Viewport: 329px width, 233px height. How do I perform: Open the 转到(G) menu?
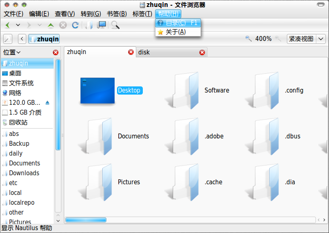coord(91,14)
